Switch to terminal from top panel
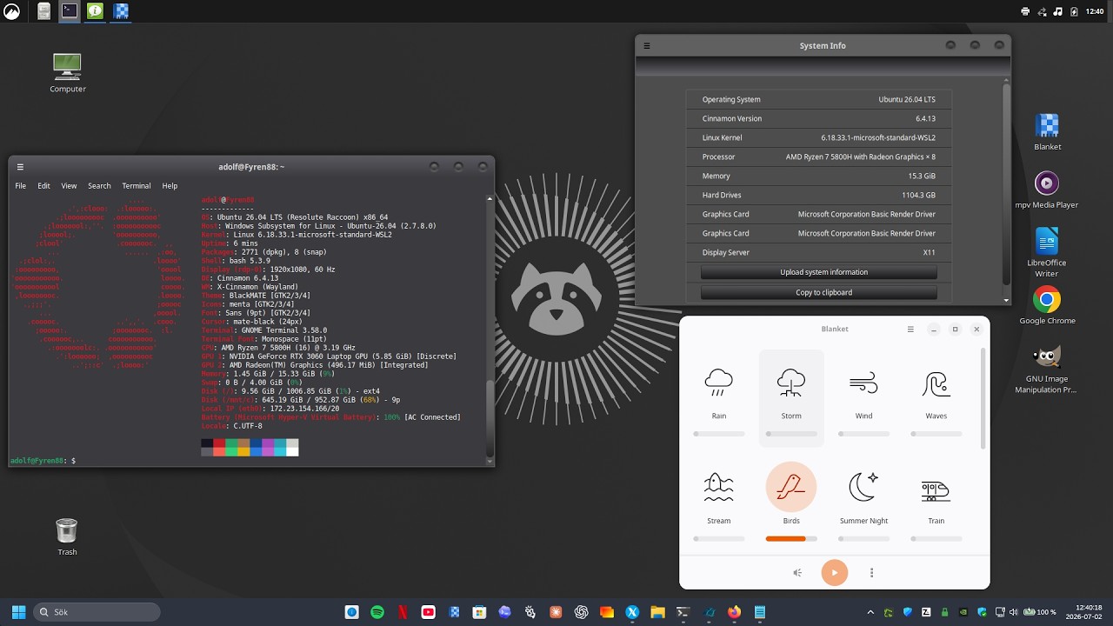The image size is (1113, 626). click(70, 11)
